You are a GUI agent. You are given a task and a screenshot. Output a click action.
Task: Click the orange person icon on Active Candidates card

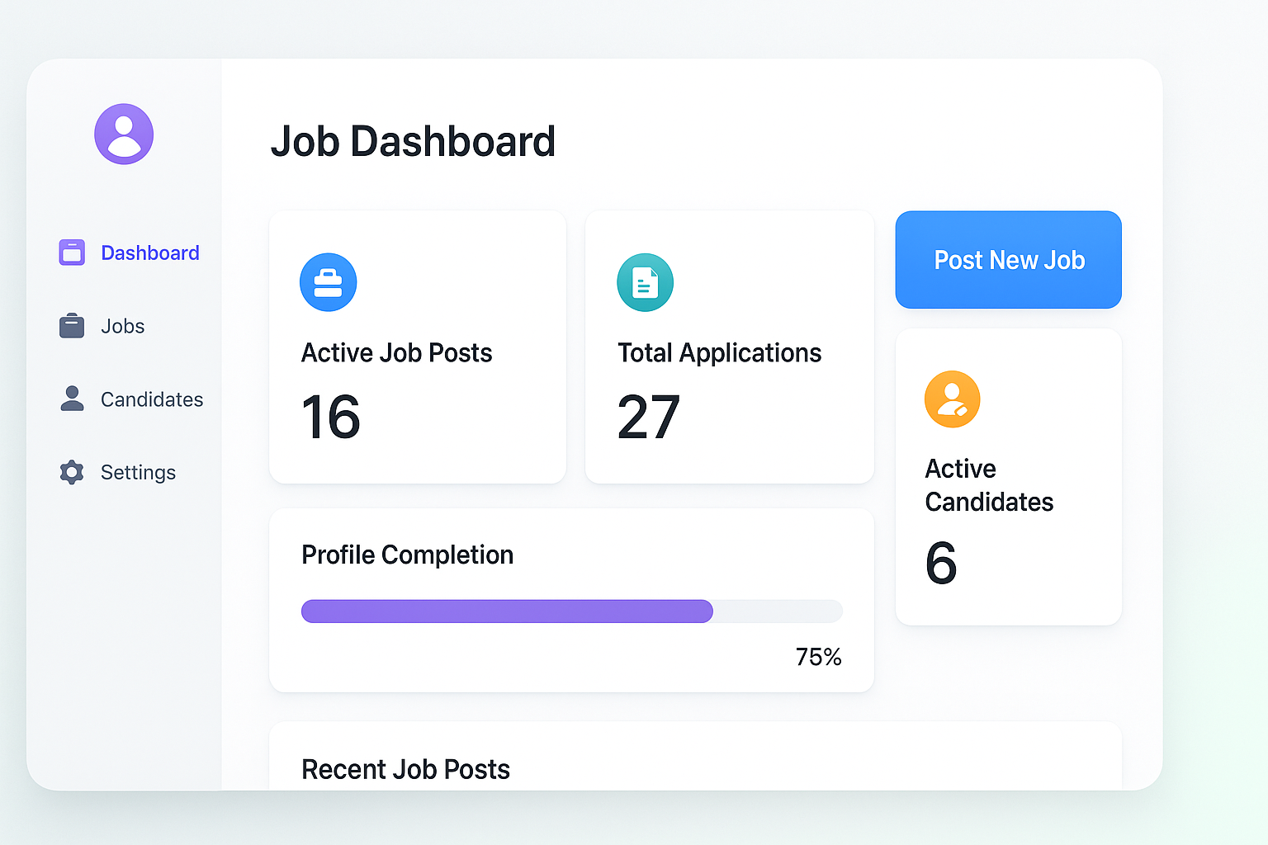point(952,399)
